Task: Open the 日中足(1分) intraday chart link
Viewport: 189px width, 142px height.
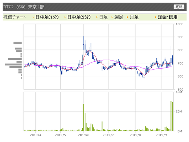Action: click(47, 17)
